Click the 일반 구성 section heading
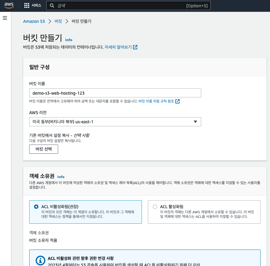The width and height of the screenshot is (270, 266). click(x=40, y=67)
